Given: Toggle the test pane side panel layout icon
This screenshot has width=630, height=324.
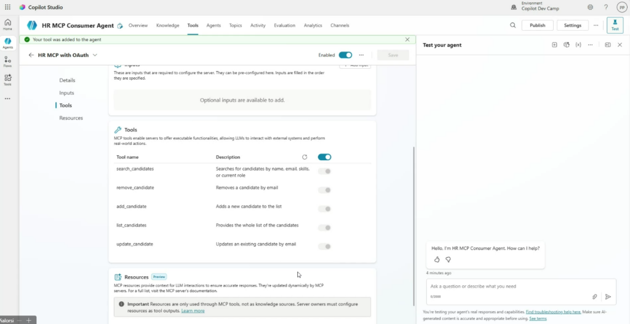Looking at the screenshot, I should tap(608, 45).
